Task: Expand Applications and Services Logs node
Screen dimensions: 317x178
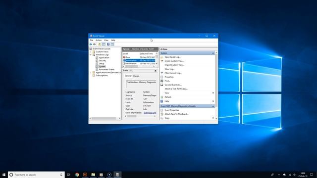Action: point(91,73)
